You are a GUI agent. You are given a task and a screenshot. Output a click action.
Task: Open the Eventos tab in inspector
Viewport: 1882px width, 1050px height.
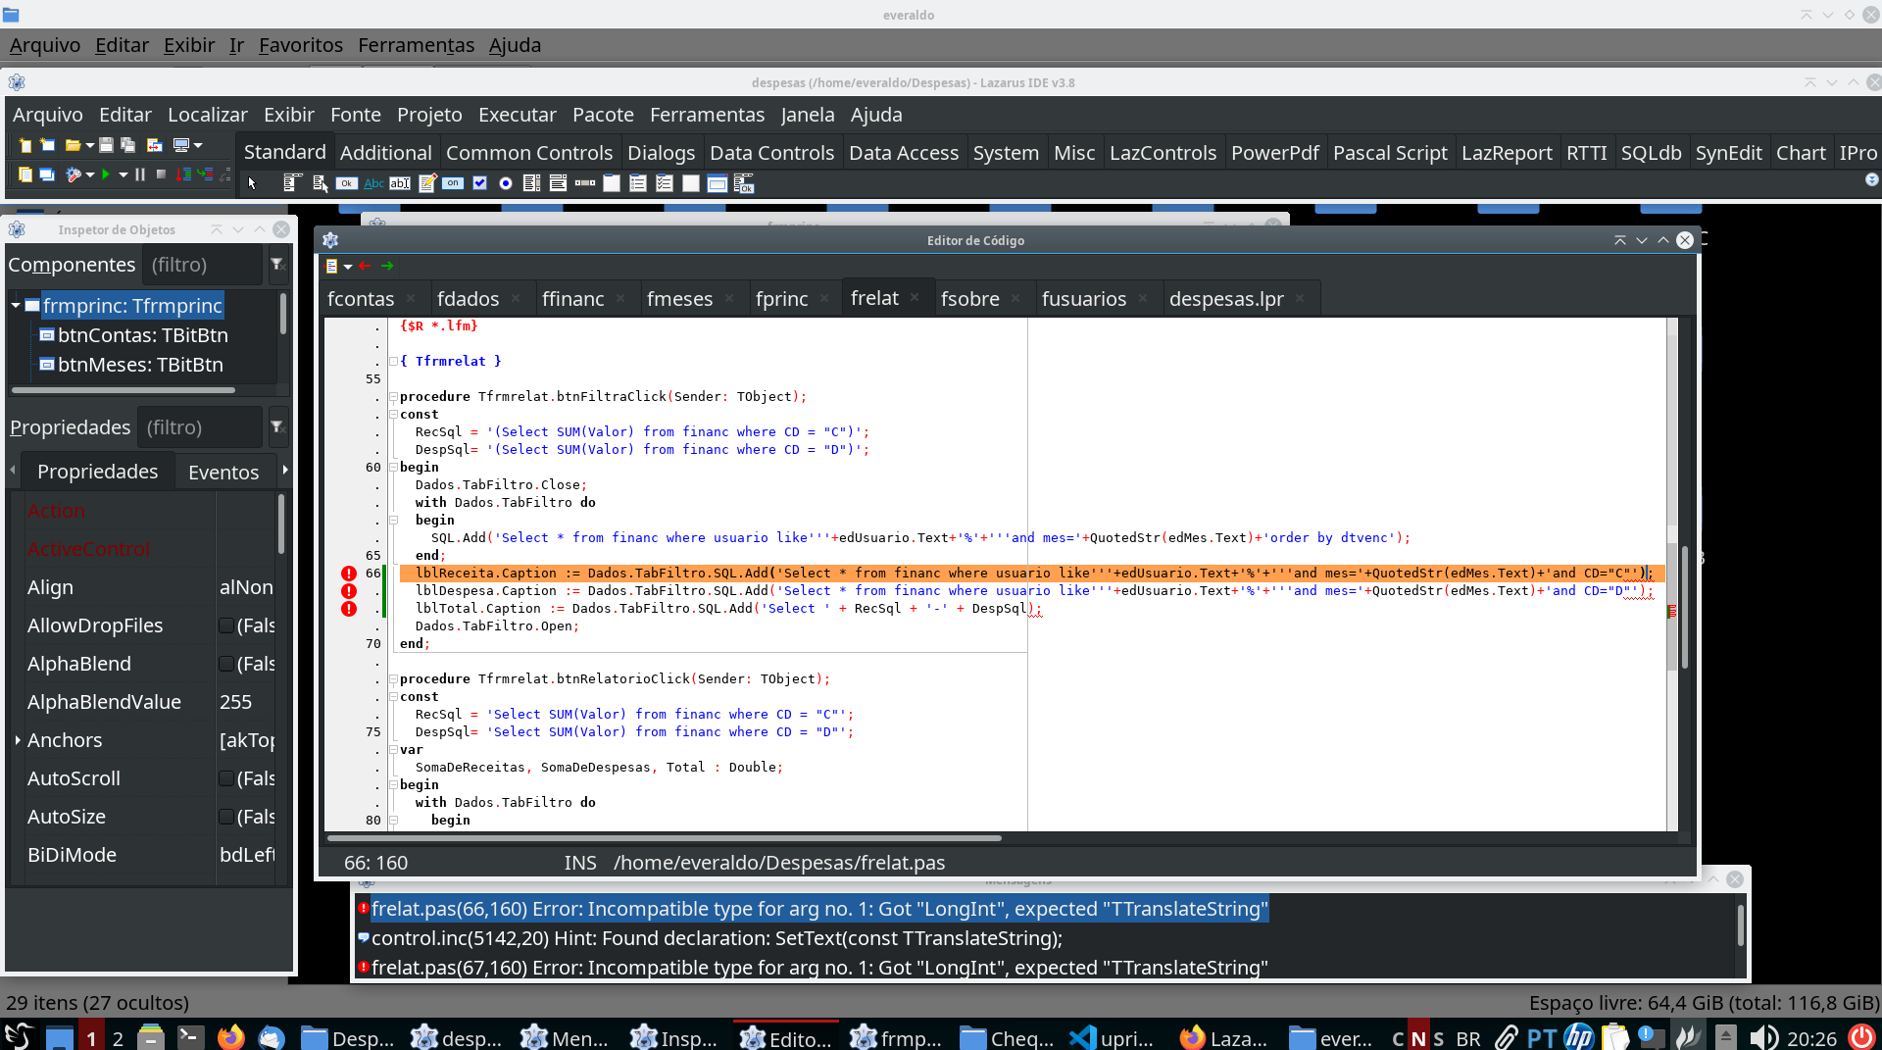tap(223, 473)
